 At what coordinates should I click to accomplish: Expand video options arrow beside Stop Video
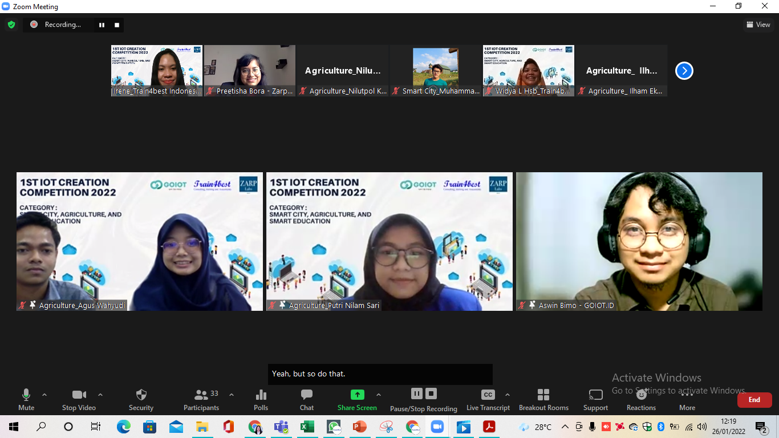[x=100, y=395]
